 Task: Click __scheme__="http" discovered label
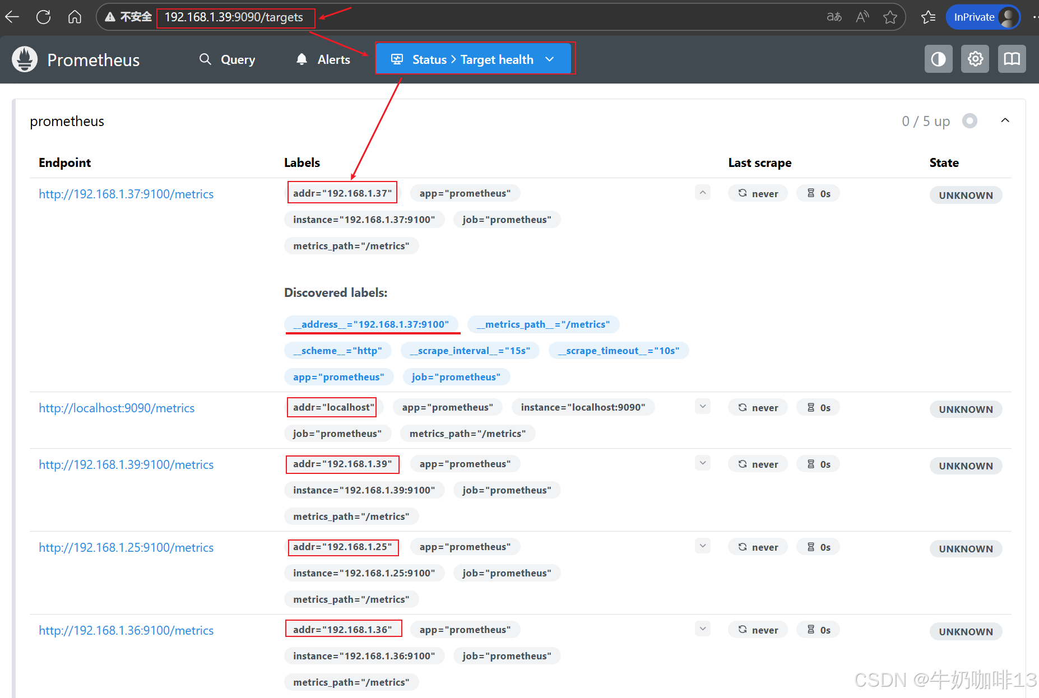tap(338, 351)
